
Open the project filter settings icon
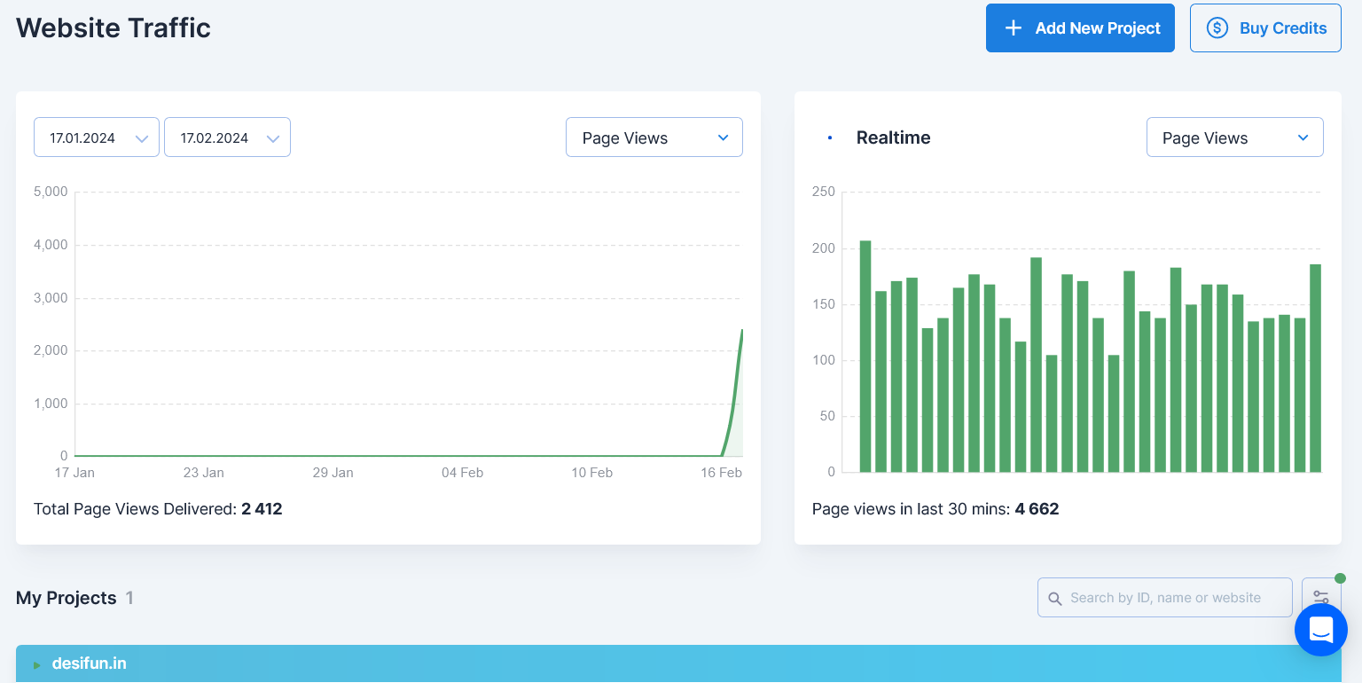click(x=1321, y=597)
